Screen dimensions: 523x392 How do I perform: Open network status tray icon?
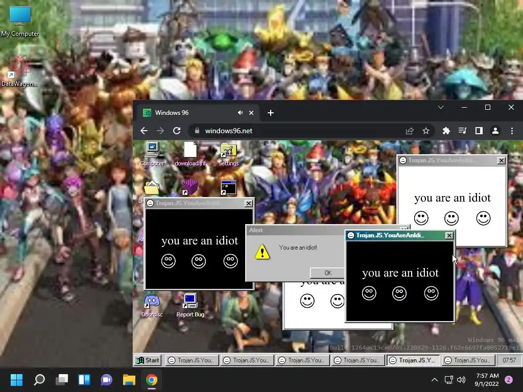click(448, 380)
